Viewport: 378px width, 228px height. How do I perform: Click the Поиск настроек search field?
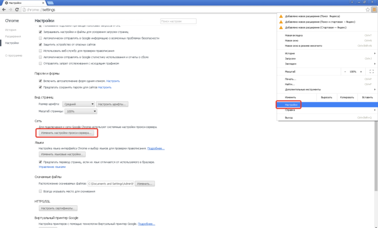(x=178, y=21)
